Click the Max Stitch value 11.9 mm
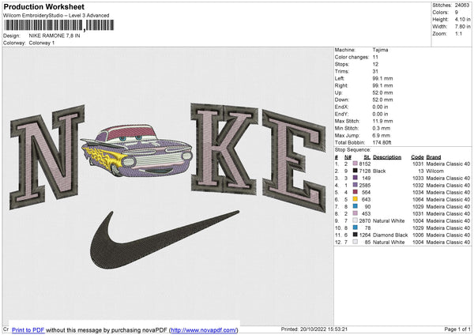This screenshot has width=474, height=335. coord(382,121)
